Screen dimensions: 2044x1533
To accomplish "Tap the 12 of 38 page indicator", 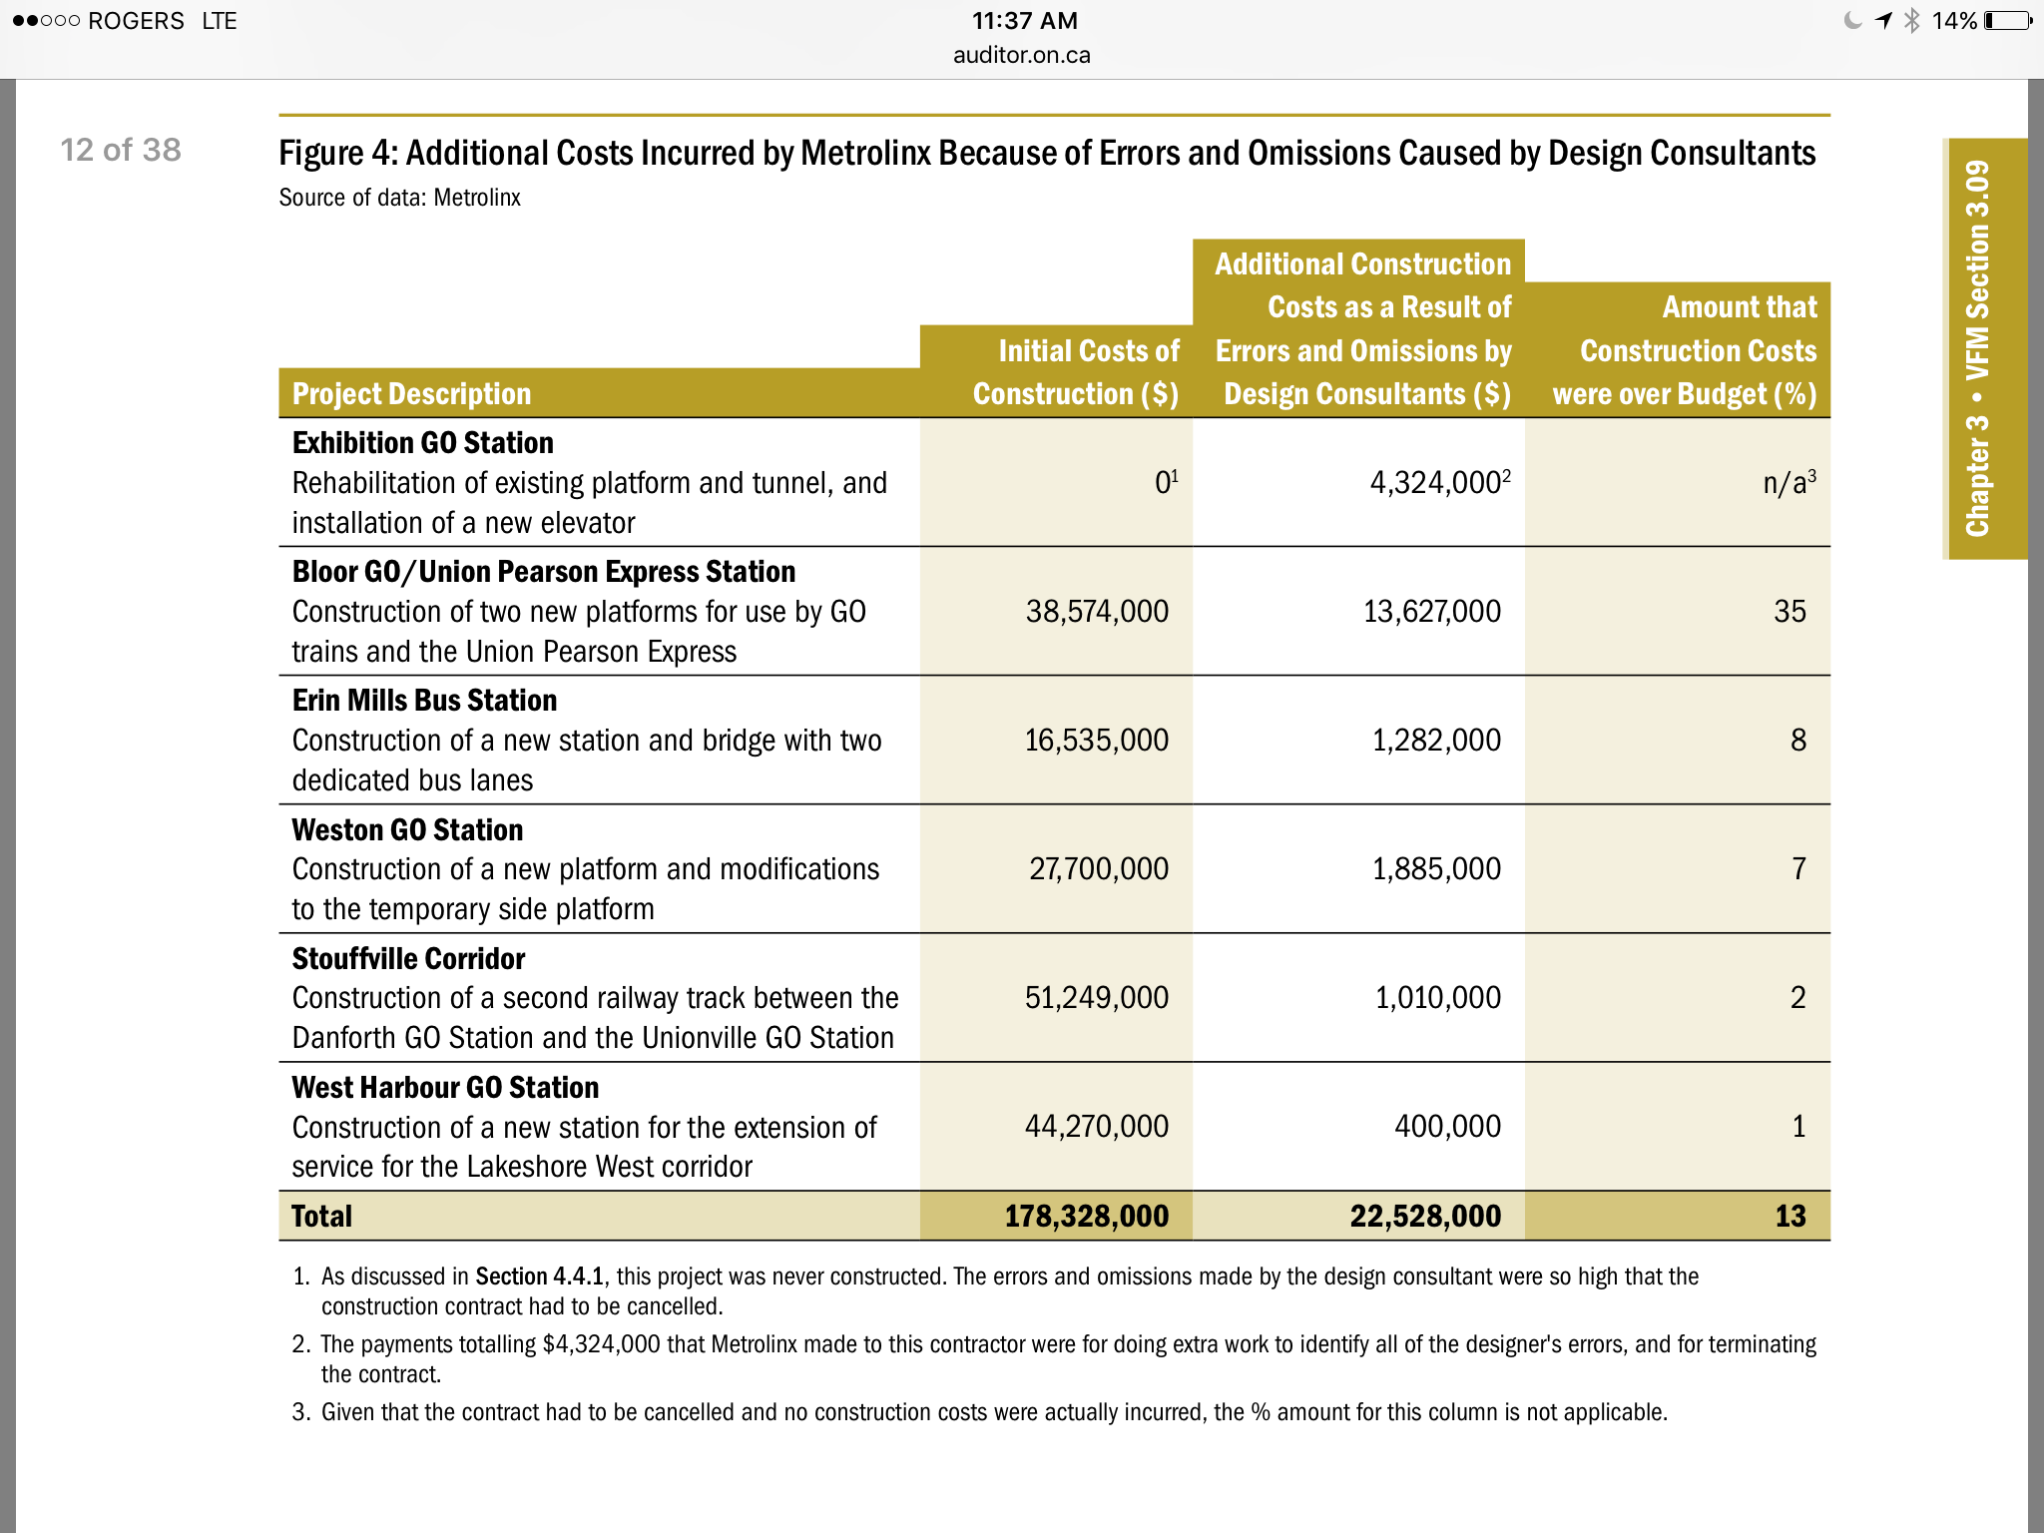I will (x=121, y=150).
